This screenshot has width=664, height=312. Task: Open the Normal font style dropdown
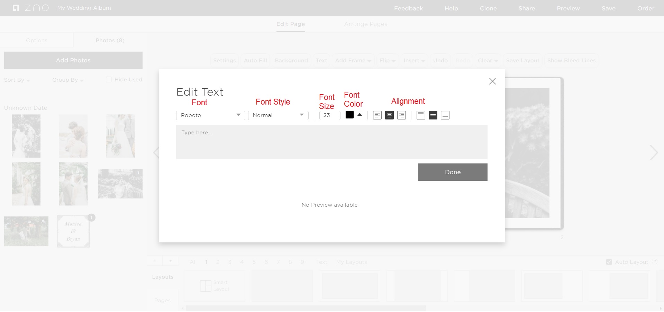(278, 115)
